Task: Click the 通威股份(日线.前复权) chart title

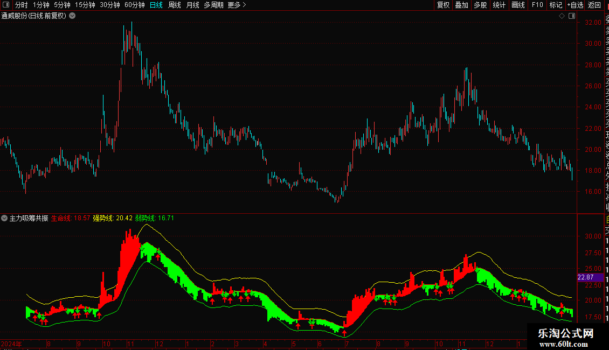Action: [x=34, y=16]
